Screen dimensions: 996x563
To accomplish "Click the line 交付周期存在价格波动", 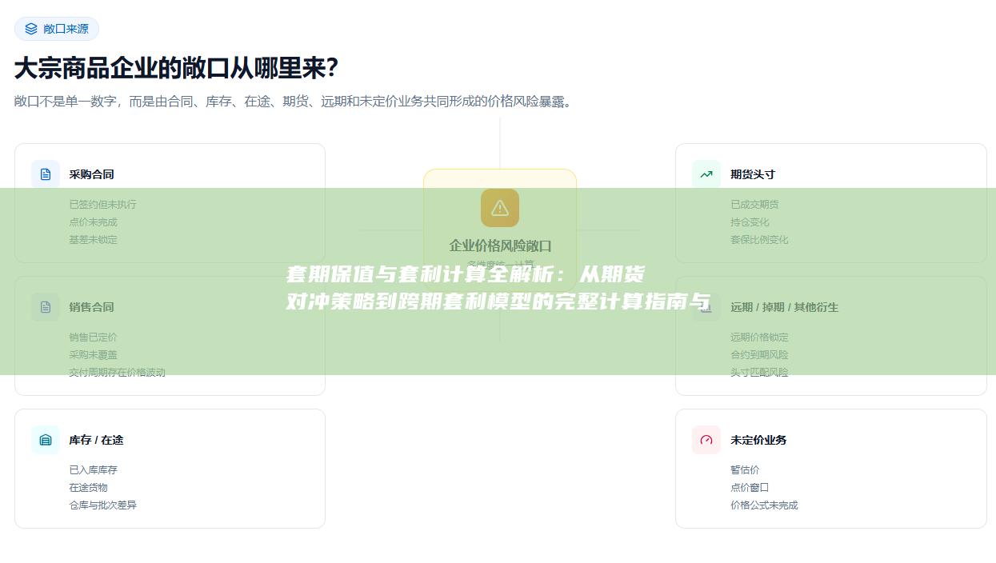I will coord(118,373).
